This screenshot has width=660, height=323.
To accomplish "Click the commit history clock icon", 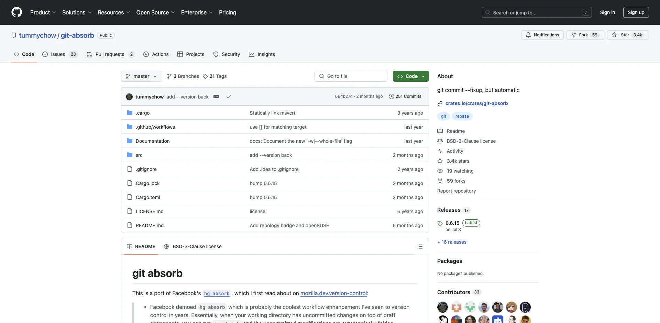I will click(391, 96).
